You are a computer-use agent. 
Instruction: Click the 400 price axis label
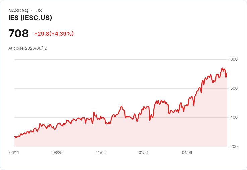[234, 117]
